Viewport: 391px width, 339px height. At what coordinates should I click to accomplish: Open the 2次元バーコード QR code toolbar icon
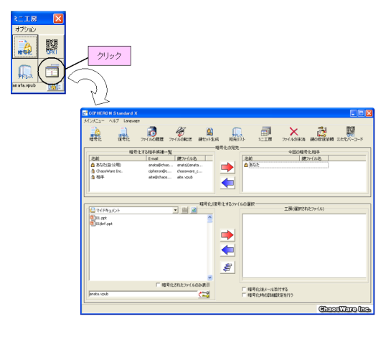[350, 134]
